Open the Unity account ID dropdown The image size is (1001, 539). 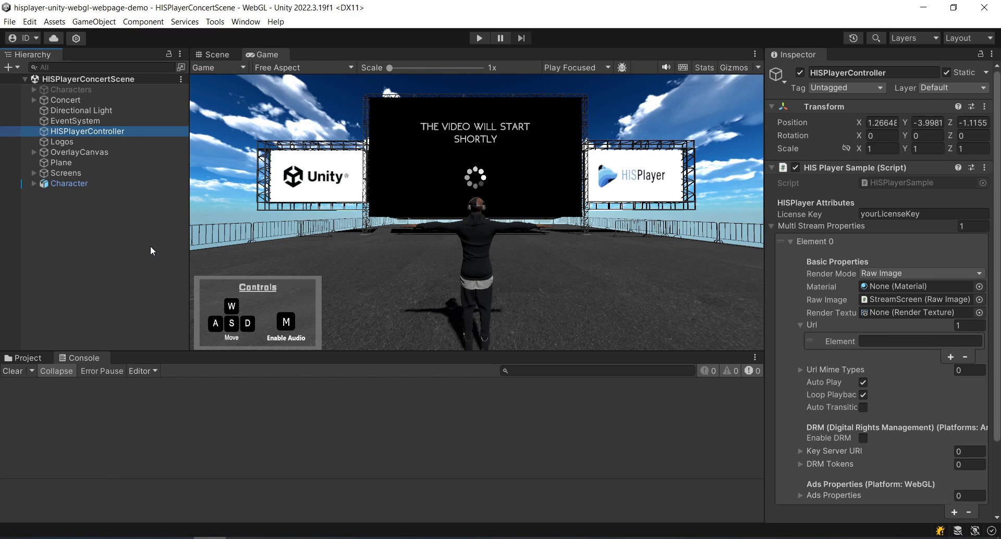point(23,38)
